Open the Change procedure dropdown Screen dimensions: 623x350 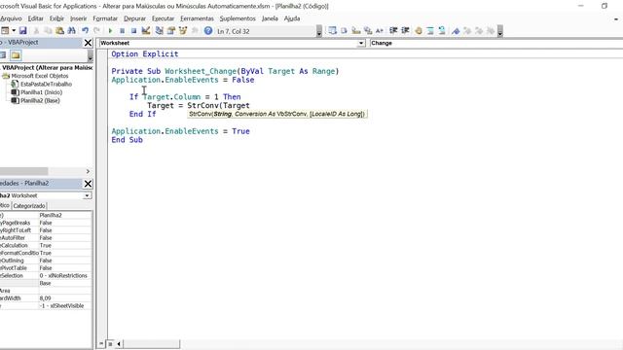(495, 43)
